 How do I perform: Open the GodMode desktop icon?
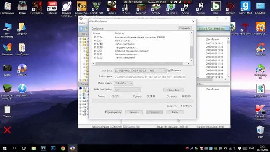(260, 8)
